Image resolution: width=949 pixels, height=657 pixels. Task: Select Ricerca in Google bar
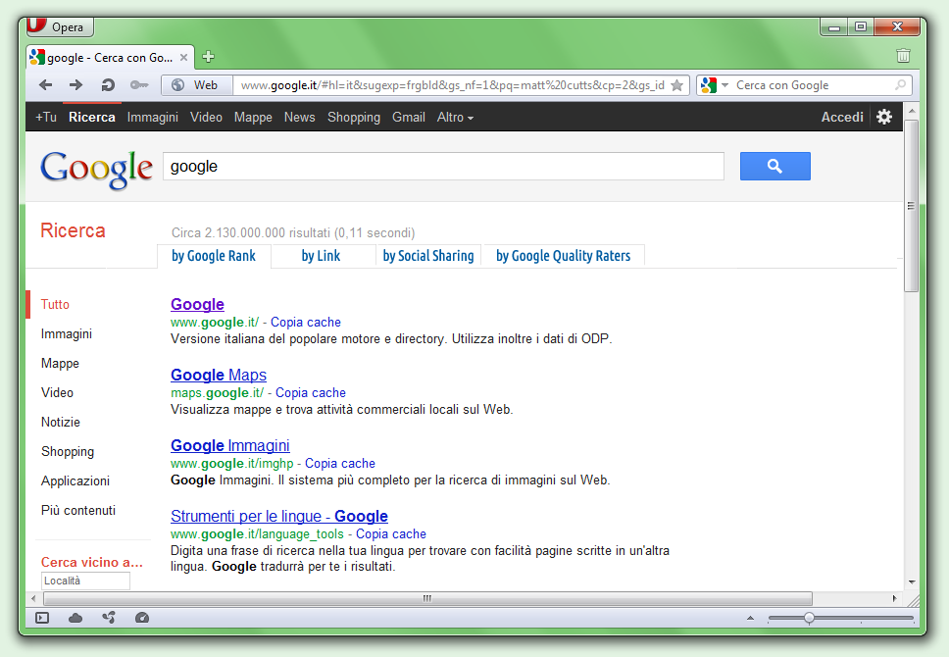pyautogui.click(x=92, y=118)
